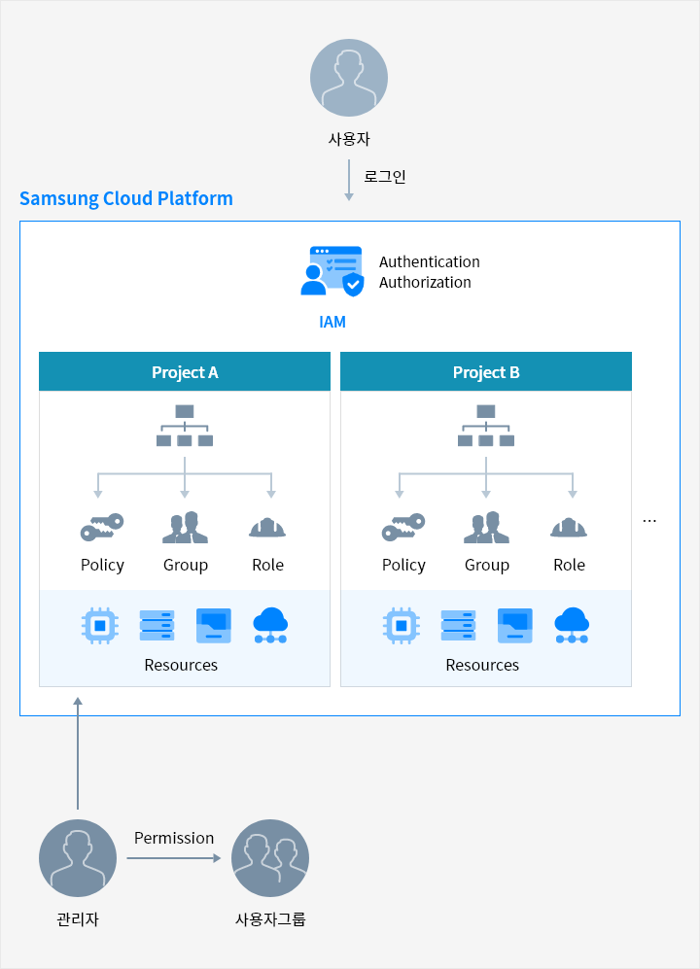
Task: Click the Group label in Project A
Action: click(186, 566)
